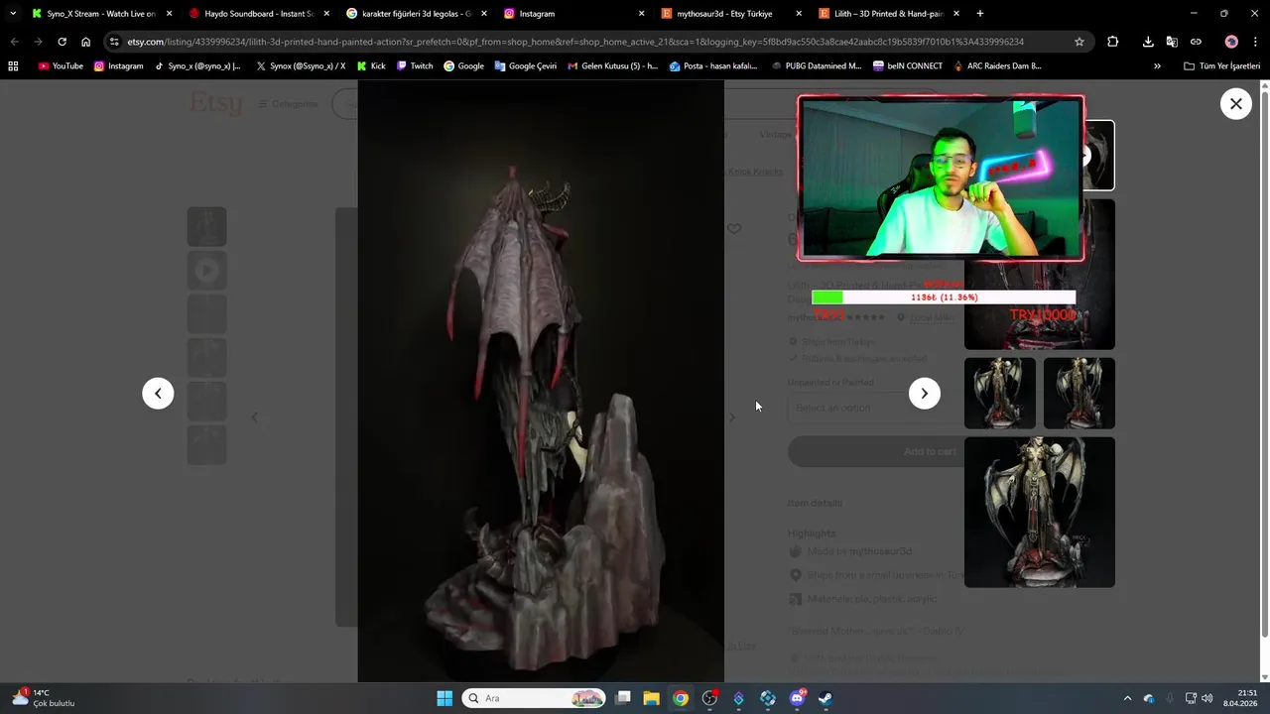Open File Explorer from the taskbar
The image size is (1270, 714).
click(x=652, y=698)
